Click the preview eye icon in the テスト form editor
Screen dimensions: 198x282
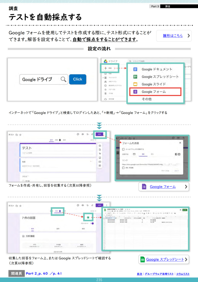tap(83, 134)
